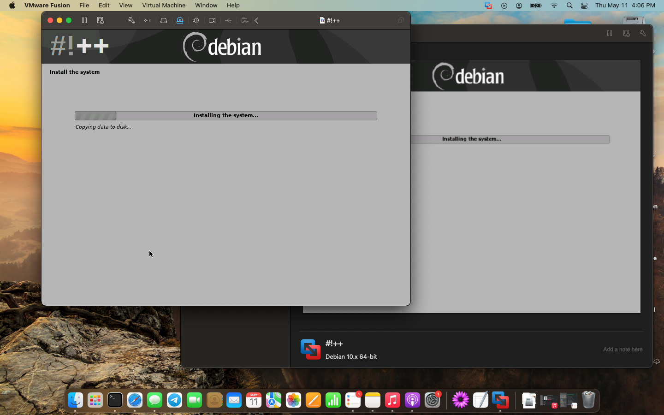The width and height of the screenshot is (664, 415).
Task: Collapse toolbar devices with the left chevron
Action: [256, 20]
